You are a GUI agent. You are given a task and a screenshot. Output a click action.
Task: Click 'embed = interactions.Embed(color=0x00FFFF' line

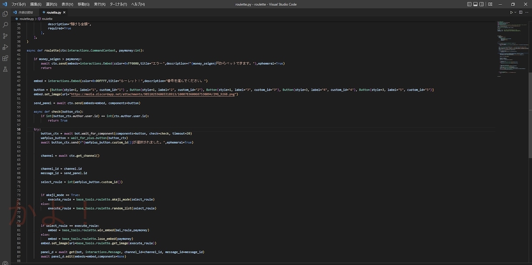[x=121, y=81]
